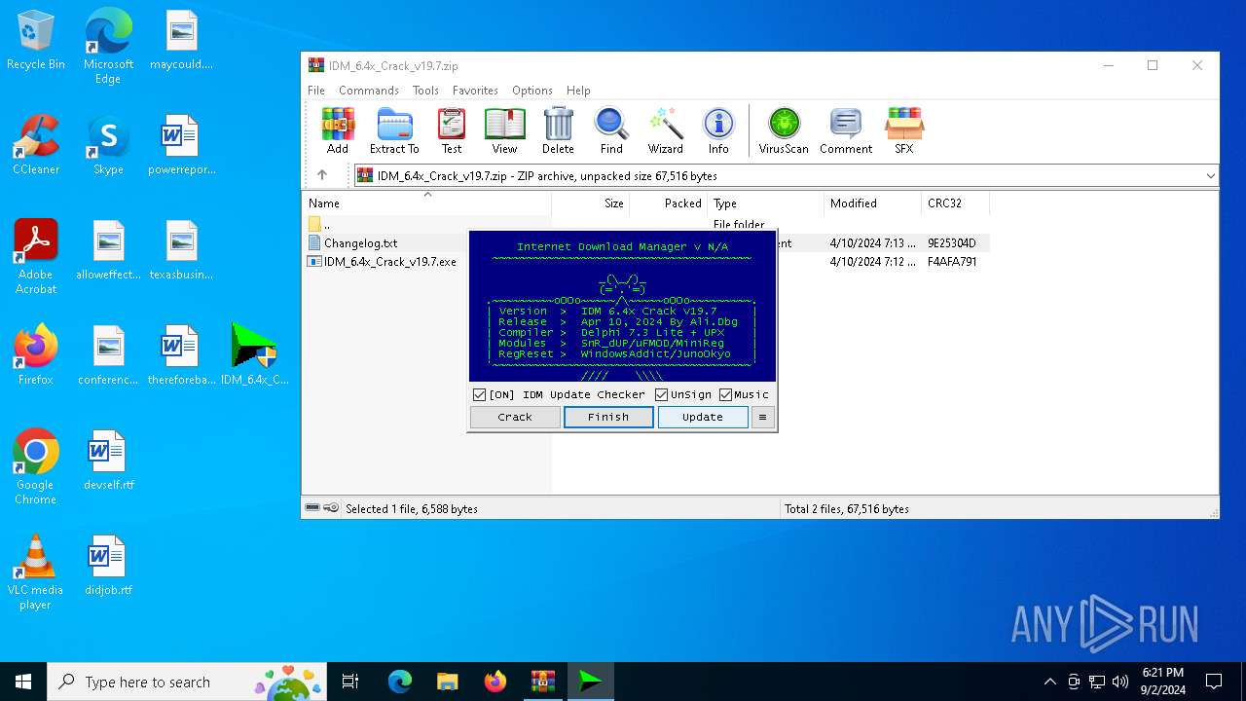1246x701 pixels.
Task: Open the Favorites menu
Action: (x=475, y=91)
